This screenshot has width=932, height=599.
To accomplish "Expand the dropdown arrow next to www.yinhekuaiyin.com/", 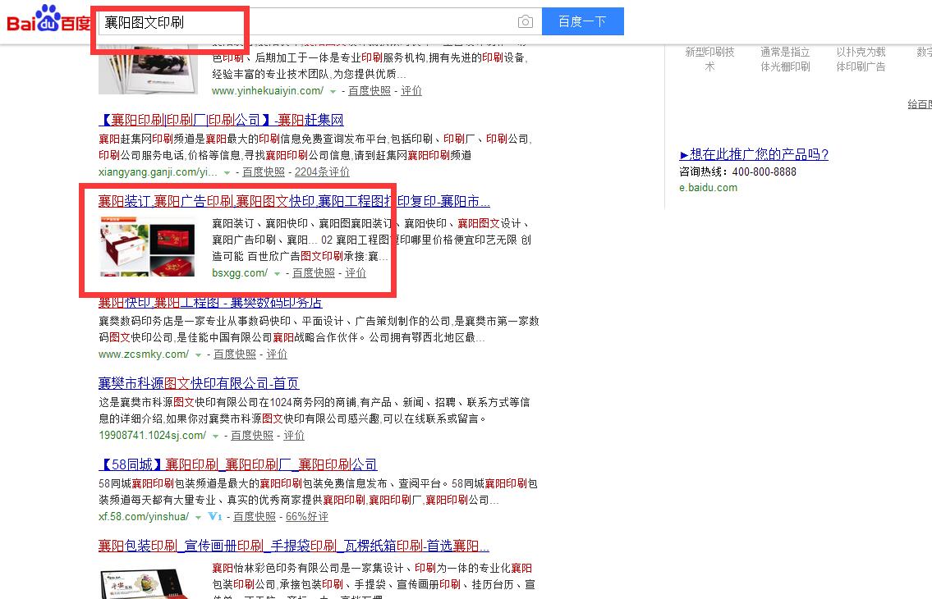I will tap(333, 92).
